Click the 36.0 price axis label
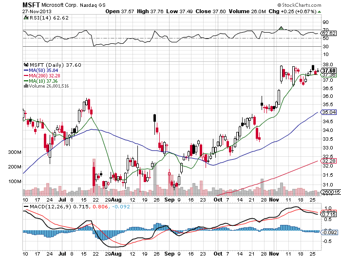Image resolution: width=341 pixels, height=258 pixels. click(327, 96)
